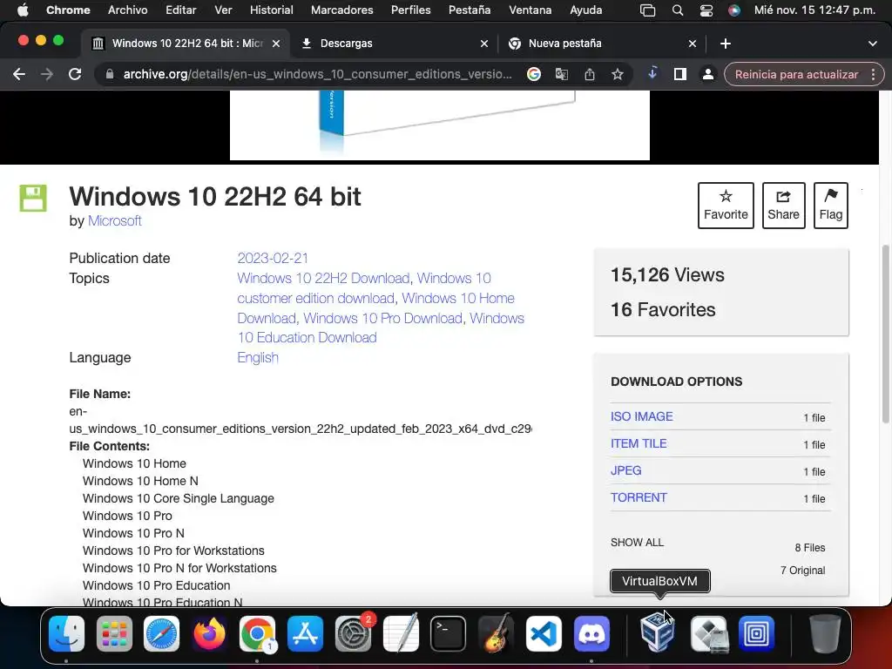Switch to the Nueva pestaña tab
The image size is (892, 669).
click(602, 44)
